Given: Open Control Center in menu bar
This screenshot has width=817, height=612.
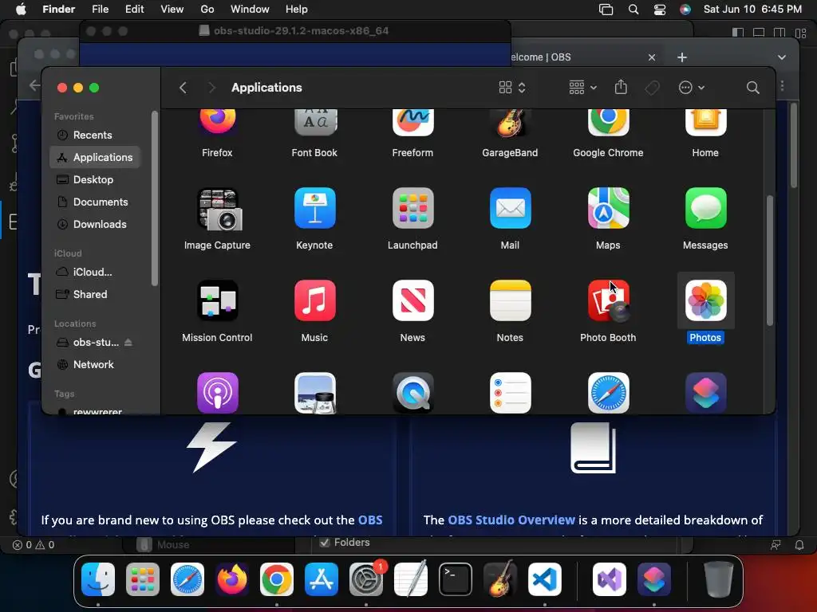Looking at the screenshot, I should pos(660,10).
